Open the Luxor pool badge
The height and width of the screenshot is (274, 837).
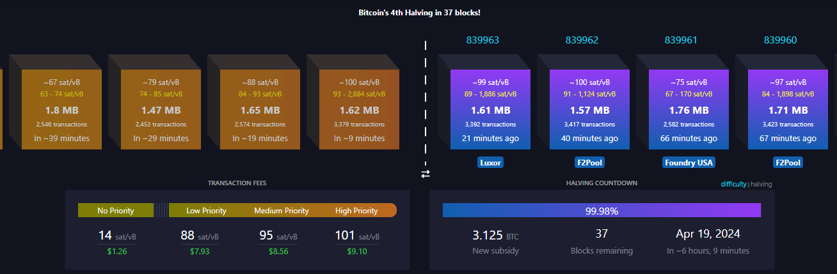(x=490, y=163)
